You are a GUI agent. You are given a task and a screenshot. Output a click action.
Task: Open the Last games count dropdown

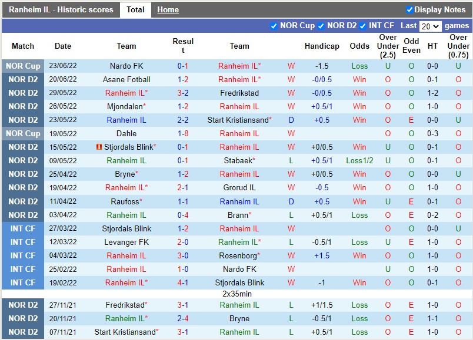[x=430, y=26]
